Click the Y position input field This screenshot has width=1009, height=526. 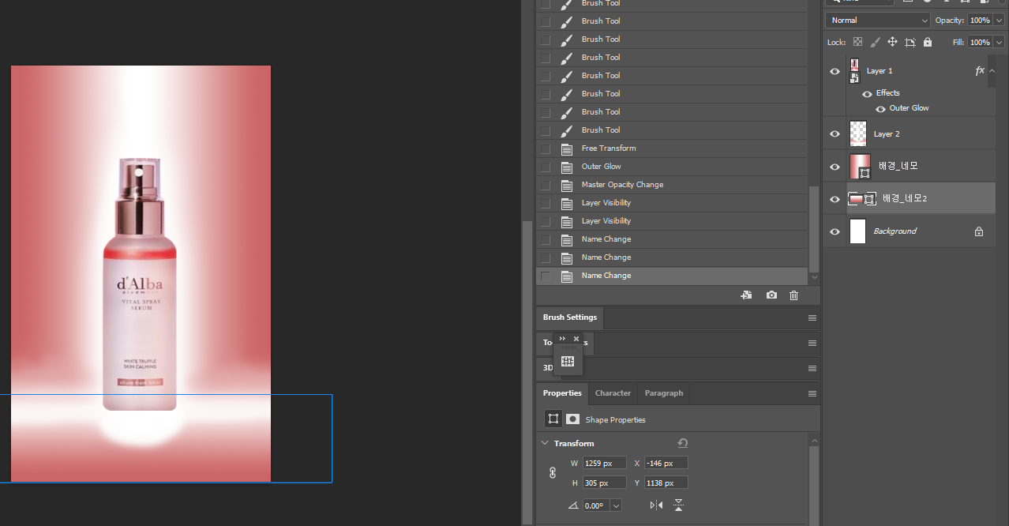[666, 483]
